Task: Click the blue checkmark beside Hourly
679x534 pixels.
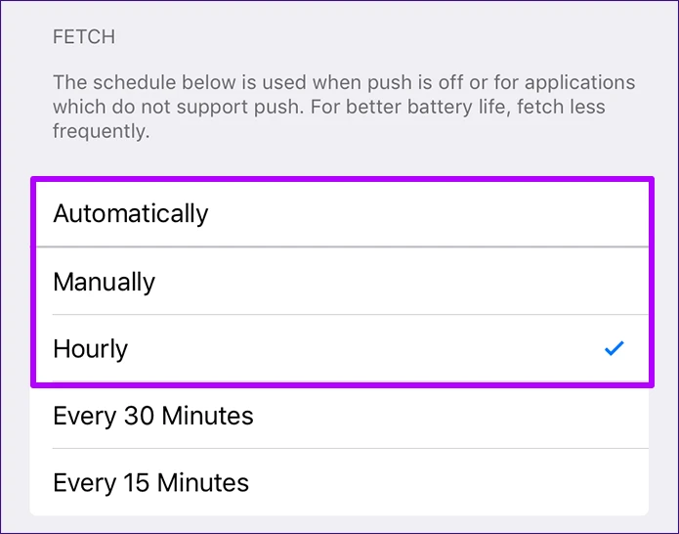Action: (x=614, y=348)
